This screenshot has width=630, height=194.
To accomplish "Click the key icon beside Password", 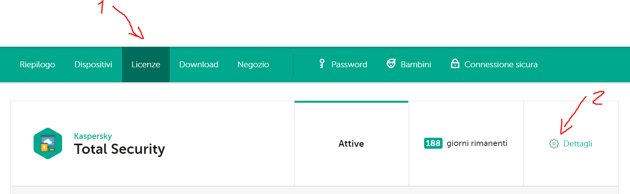I will click(322, 64).
